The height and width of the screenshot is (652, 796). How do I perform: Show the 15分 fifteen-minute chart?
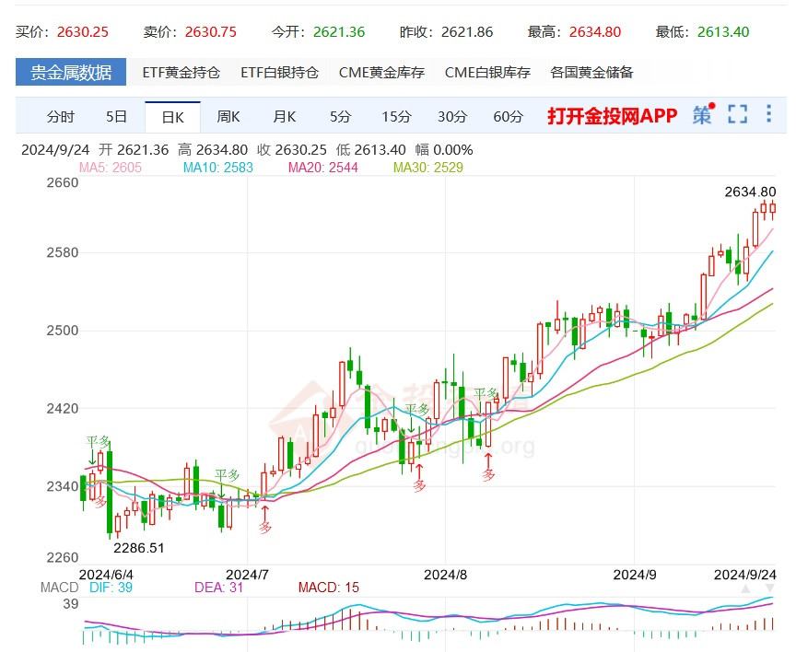click(396, 116)
